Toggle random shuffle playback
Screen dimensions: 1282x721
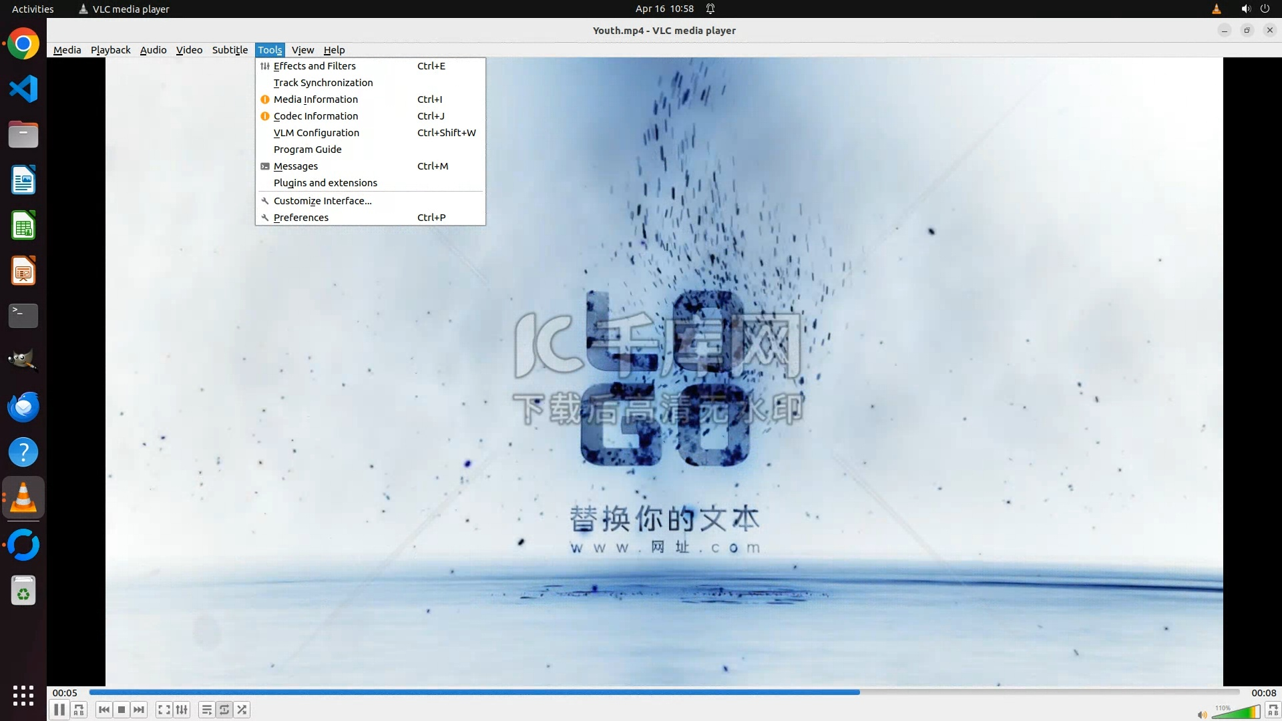click(242, 710)
